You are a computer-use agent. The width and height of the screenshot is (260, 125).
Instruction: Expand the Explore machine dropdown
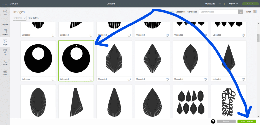(x=234, y=4)
